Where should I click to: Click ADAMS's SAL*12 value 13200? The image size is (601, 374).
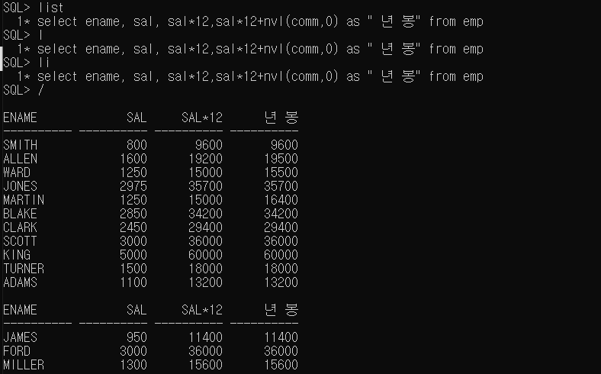pyautogui.click(x=205, y=282)
